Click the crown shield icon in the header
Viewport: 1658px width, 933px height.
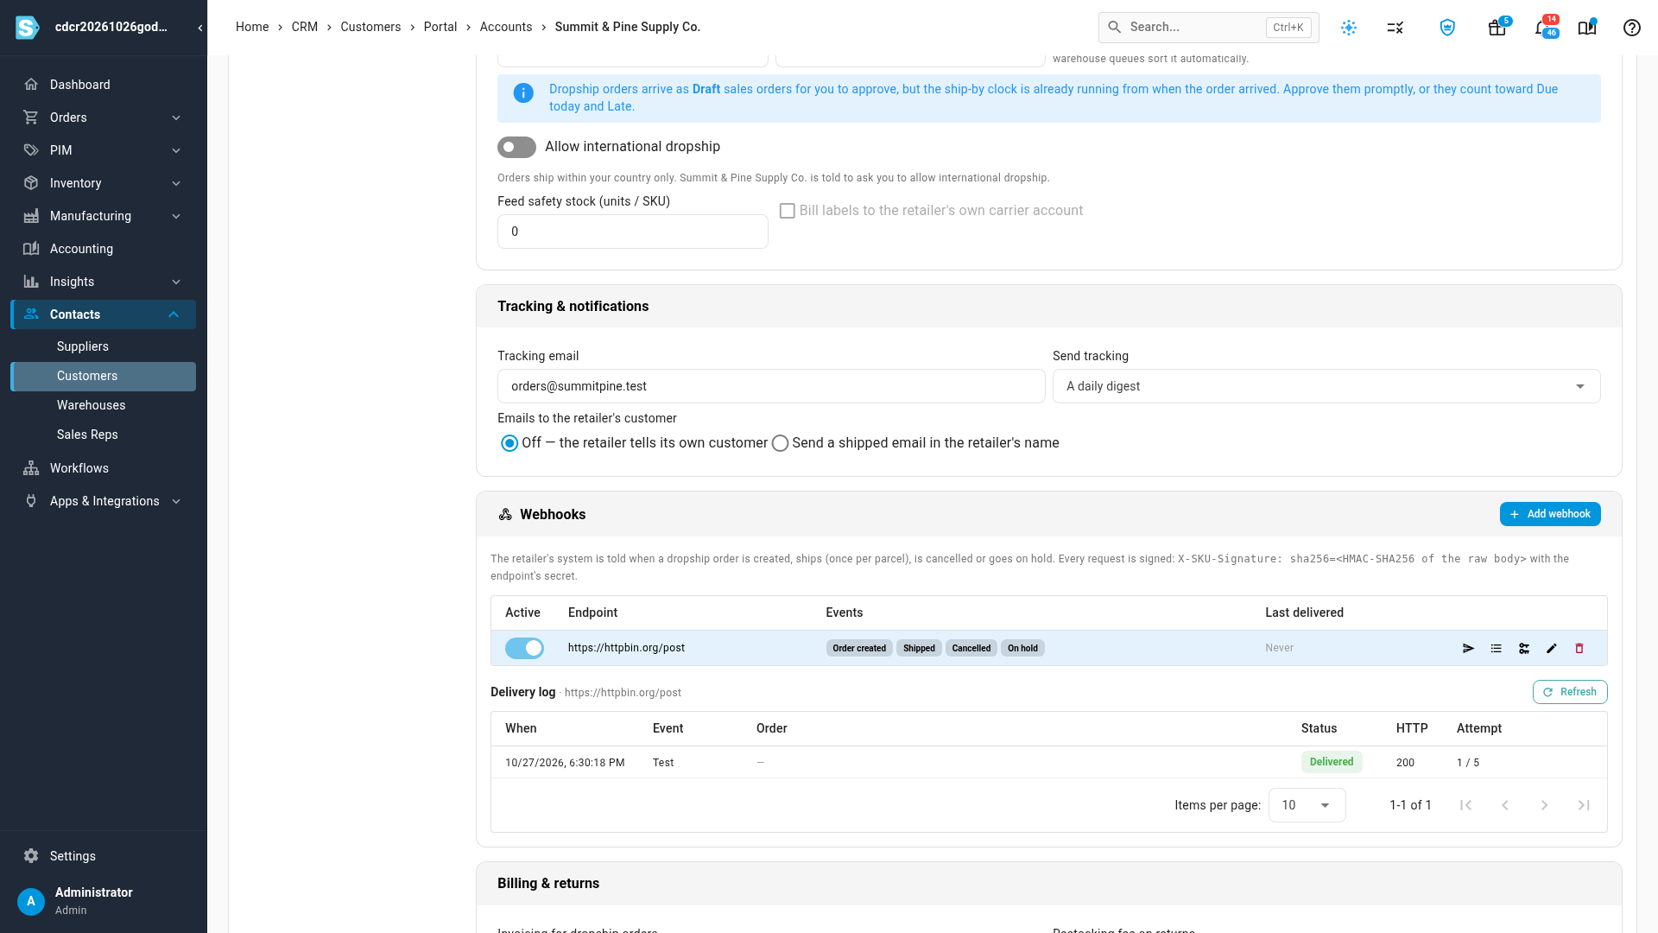1447,28
